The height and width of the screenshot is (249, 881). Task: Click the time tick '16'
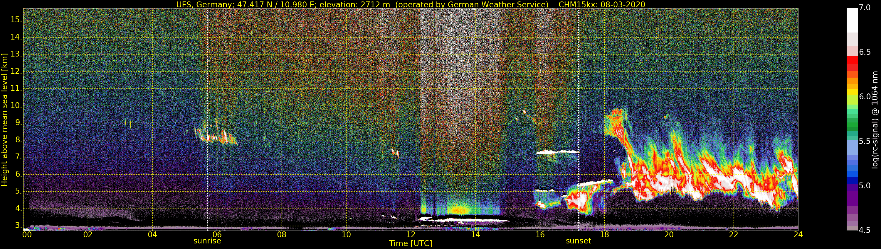pyautogui.click(x=540, y=235)
